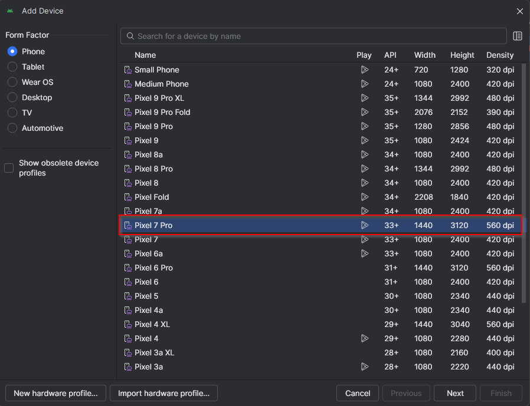This screenshot has height=406, width=530.
Task: Click the Pixel 5 device icon
Action: point(127,296)
